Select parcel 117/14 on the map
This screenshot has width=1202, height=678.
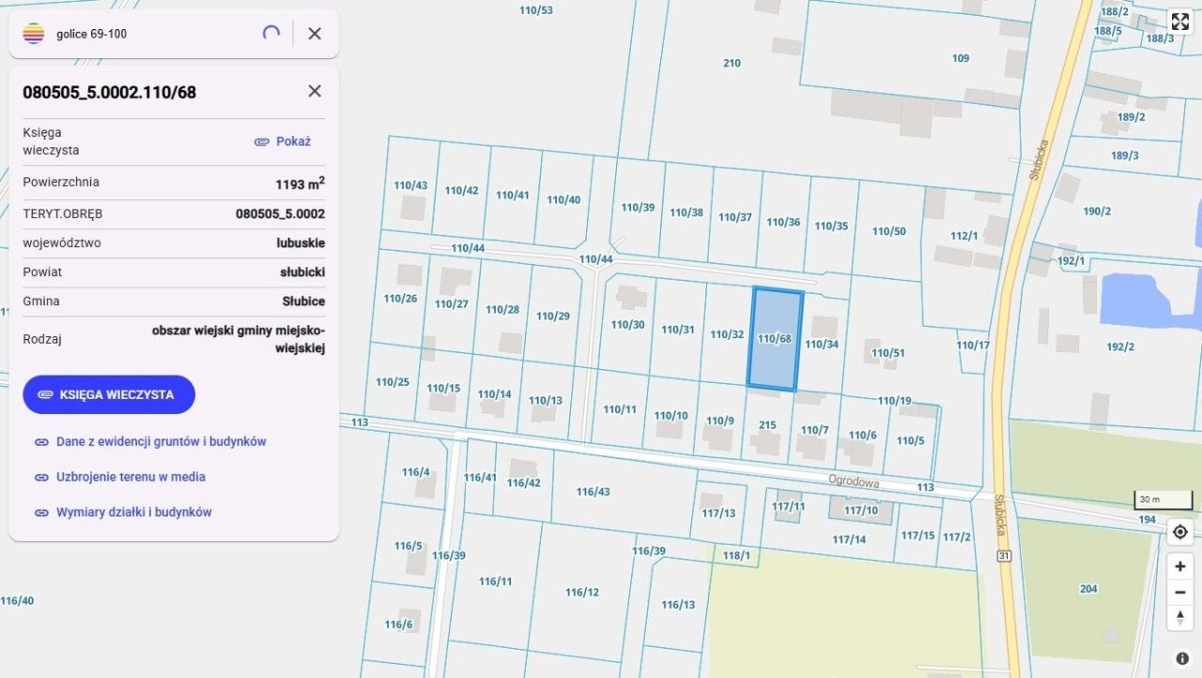click(x=849, y=539)
